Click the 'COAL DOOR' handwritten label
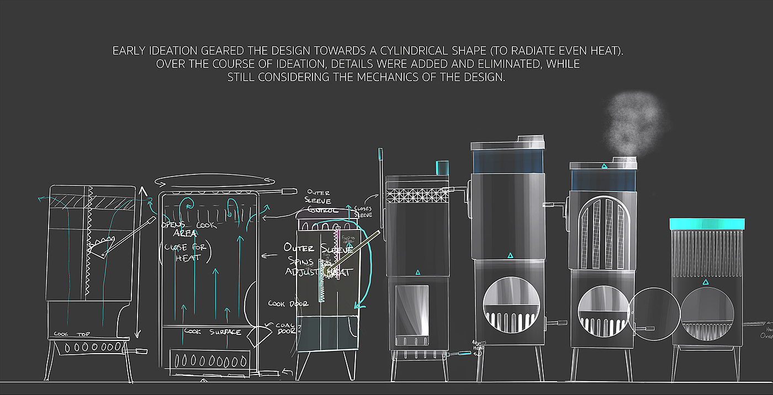 pyautogui.click(x=288, y=329)
